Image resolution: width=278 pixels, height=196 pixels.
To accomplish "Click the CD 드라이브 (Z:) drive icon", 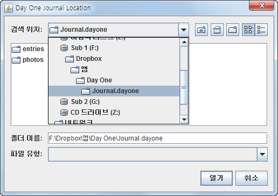I will click(x=64, y=113).
